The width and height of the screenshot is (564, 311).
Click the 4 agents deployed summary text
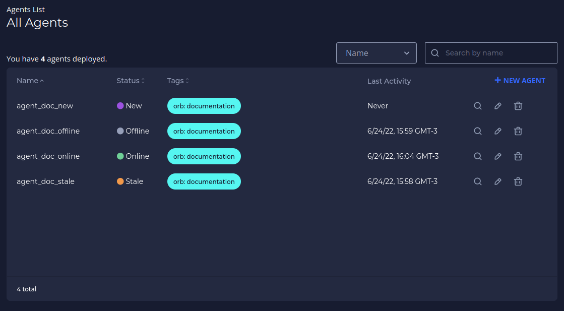pyautogui.click(x=56, y=58)
